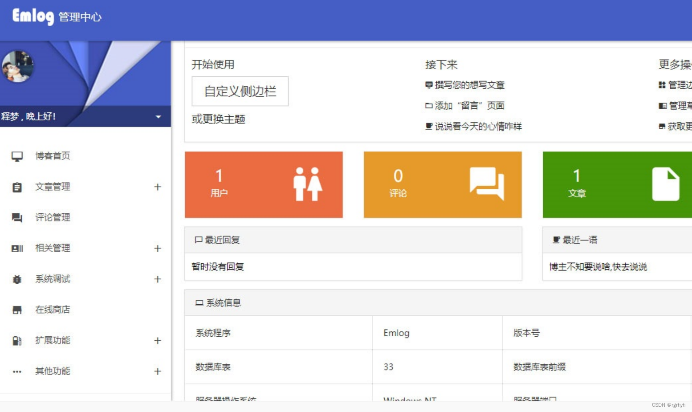
Task: Open 博客首页 from the sidebar menu
Action: [x=52, y=156]
